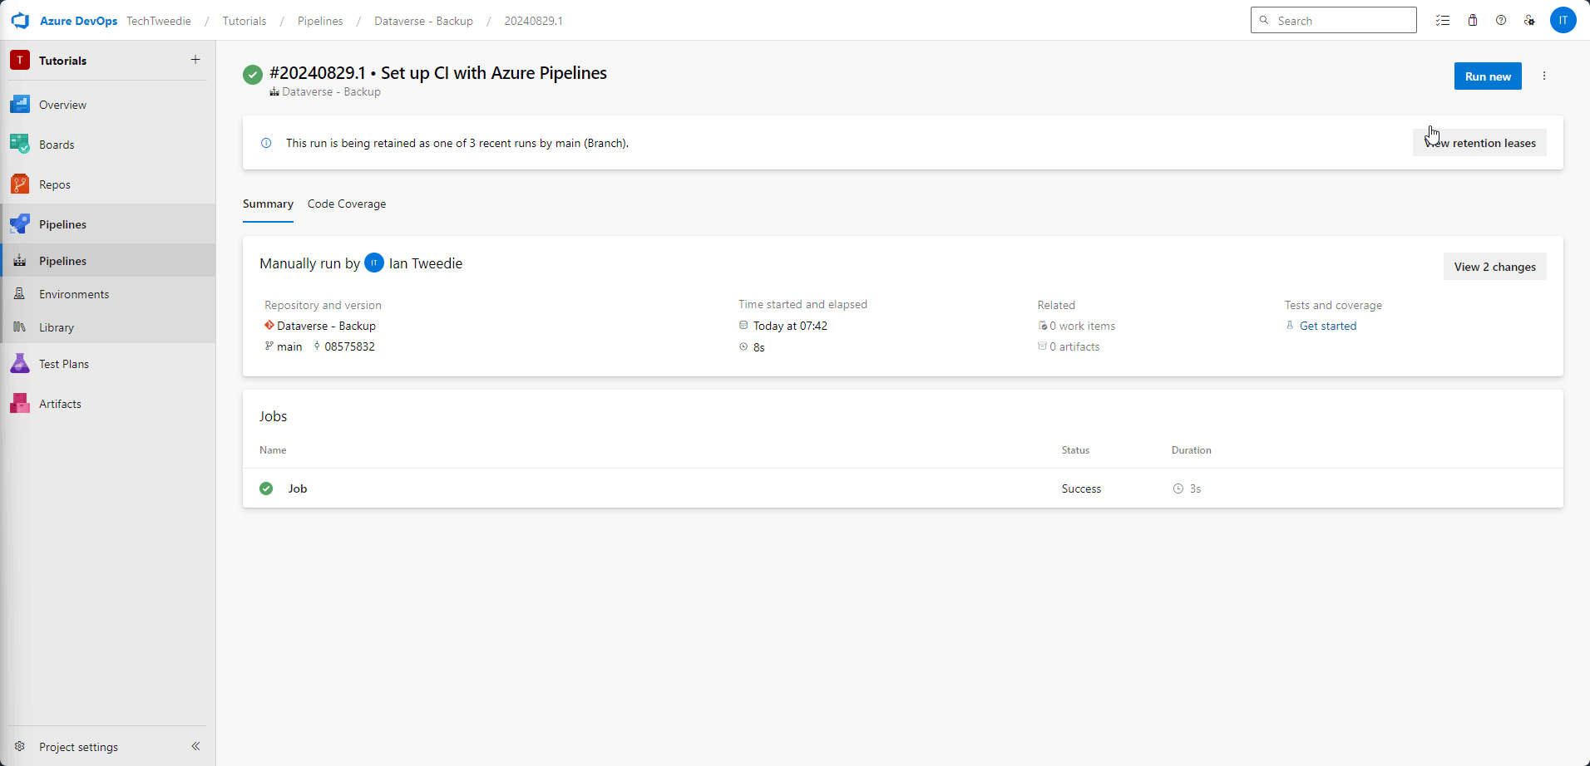Open the user settings gear icon
The height and width of the screenshot is (766, 1590).
coord(1530,20)
